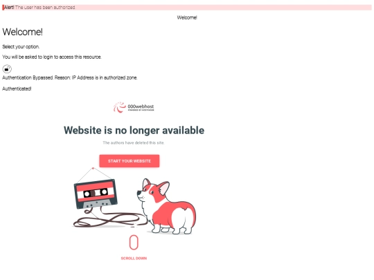Click the Authentication Bypassed reason text

pos(70,77)
